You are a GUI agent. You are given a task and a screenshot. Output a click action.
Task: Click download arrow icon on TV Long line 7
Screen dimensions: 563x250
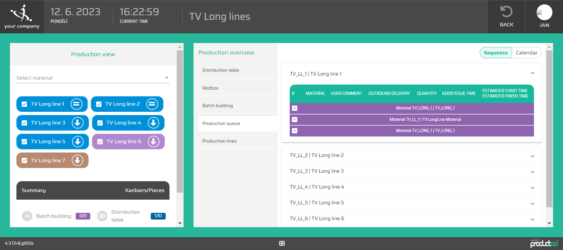(78, 160)
